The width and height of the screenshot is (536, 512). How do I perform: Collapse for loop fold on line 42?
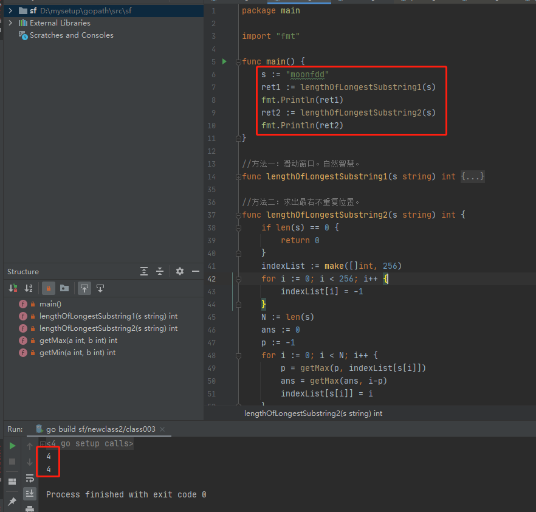coord(238,280)
